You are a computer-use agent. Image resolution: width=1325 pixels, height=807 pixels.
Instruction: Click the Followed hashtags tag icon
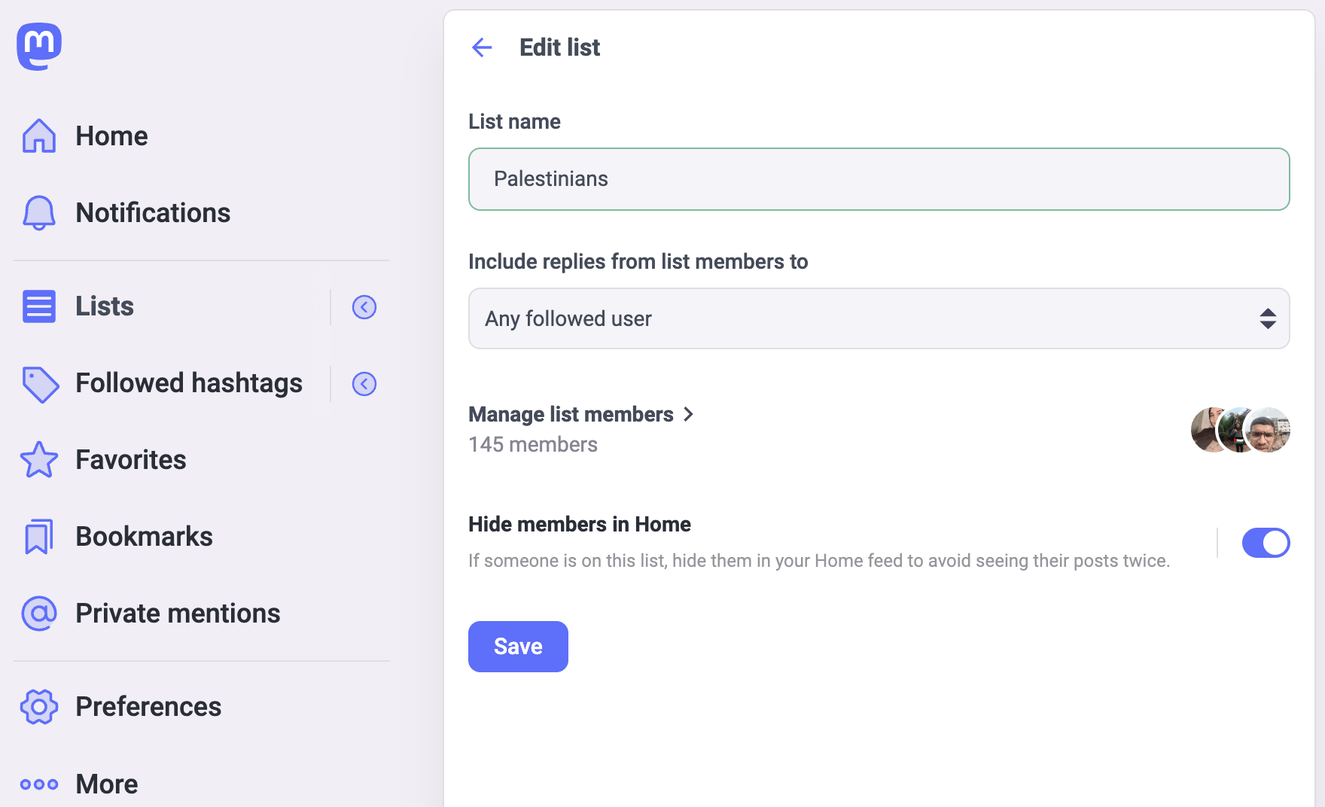(38, 384)
